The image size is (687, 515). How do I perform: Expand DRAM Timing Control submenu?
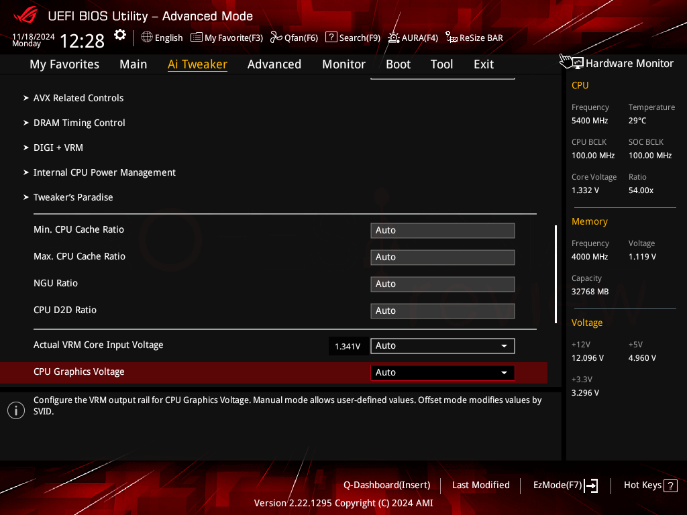point(79,123)
